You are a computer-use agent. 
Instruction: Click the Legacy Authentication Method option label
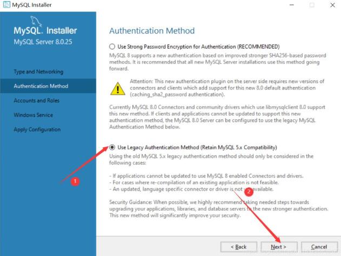pos(197,147)
